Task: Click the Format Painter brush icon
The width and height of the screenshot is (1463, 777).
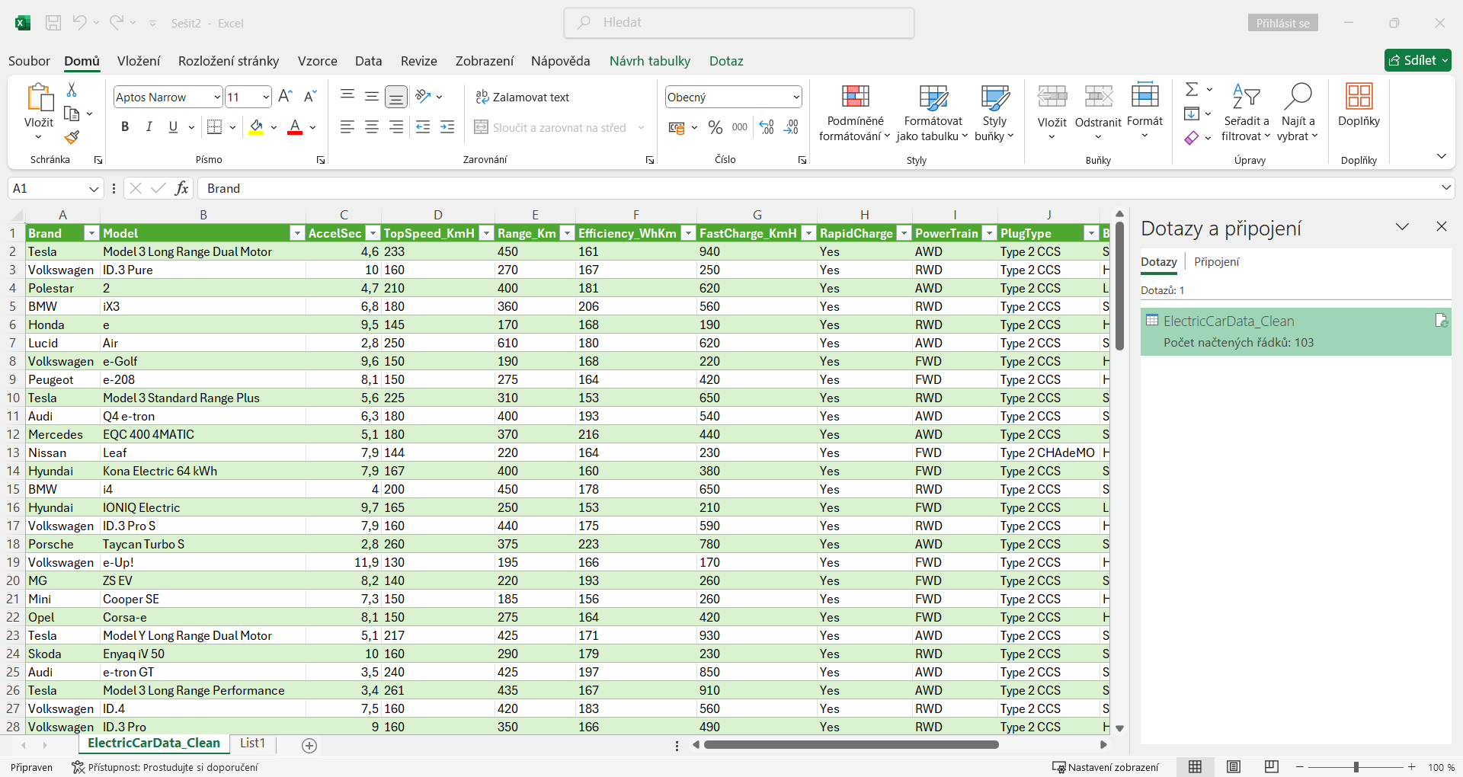Action: tap(72, 137)
